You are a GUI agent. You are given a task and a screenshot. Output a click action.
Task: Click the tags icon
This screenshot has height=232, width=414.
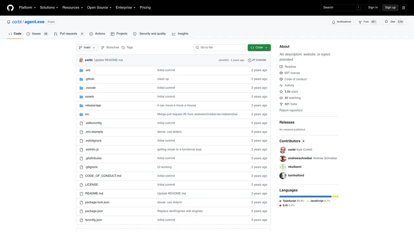coord(123,48)
